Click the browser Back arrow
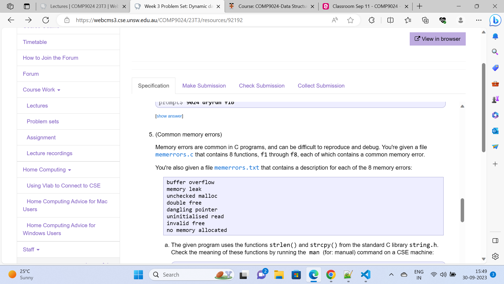Image resolution: width=504 pixels, height=284 pixels. coord(11,20)
